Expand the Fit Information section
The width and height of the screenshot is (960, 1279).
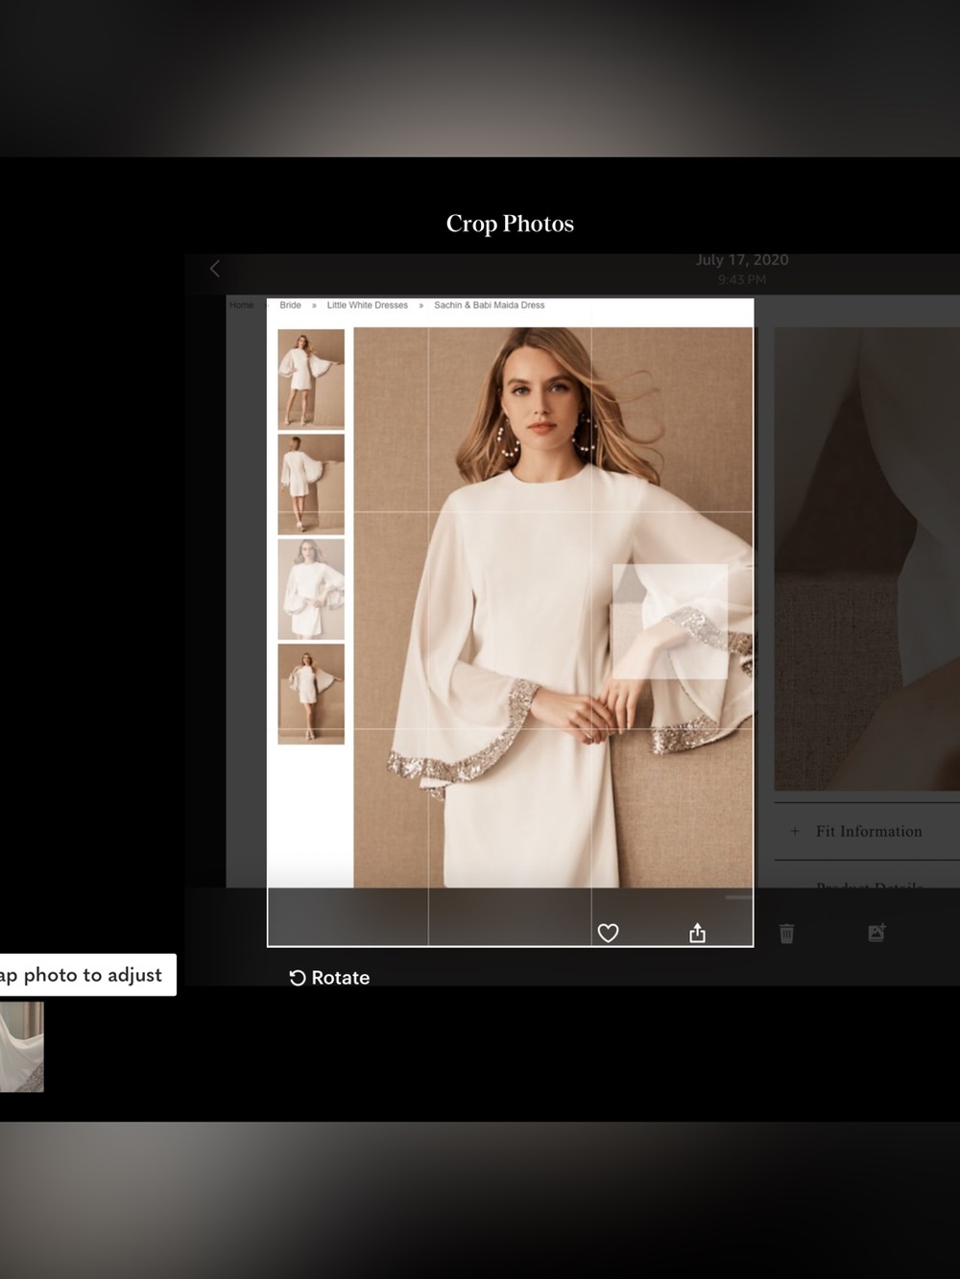coord(867,831)
